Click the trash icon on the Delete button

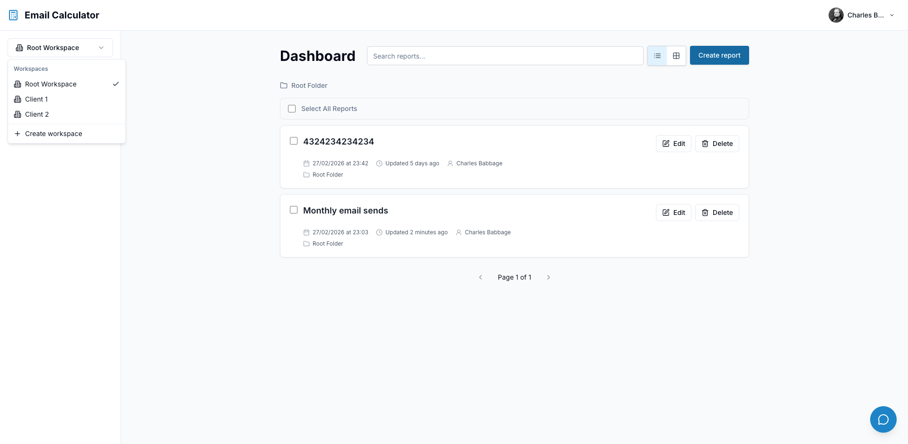point(705,144)
